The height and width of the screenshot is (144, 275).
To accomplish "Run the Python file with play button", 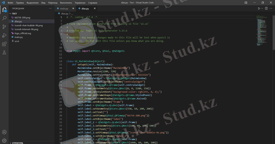I will click(x=259, y=8).
